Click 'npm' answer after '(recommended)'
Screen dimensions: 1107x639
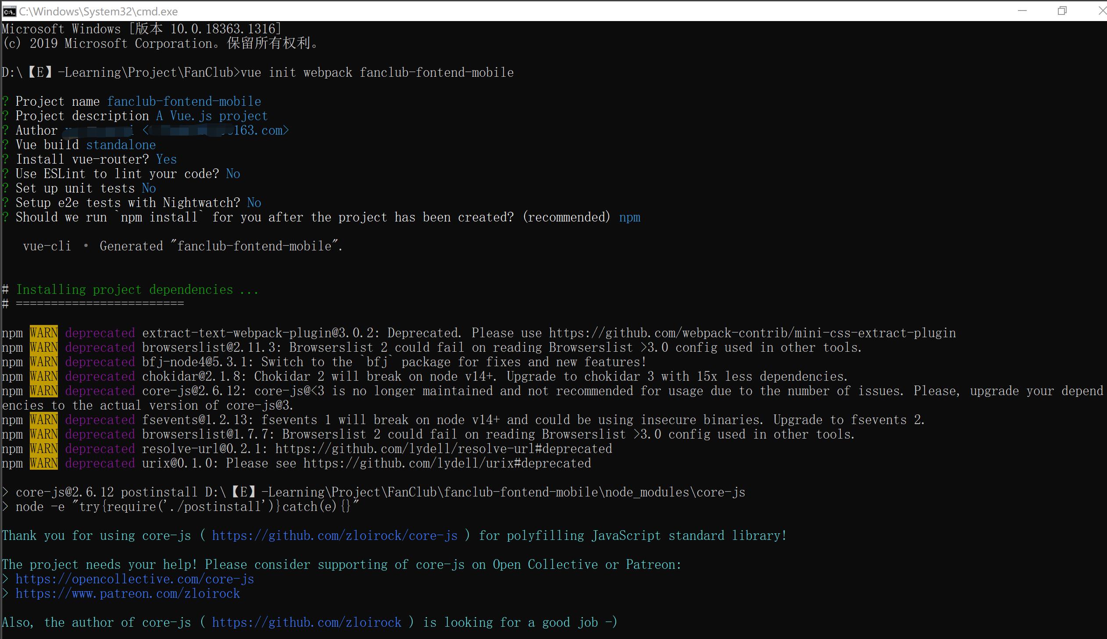(x=630, y=217)
